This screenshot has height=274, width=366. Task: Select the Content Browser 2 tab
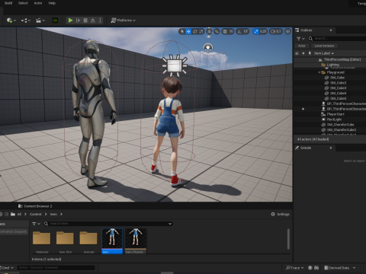click(x=35, y=206)
